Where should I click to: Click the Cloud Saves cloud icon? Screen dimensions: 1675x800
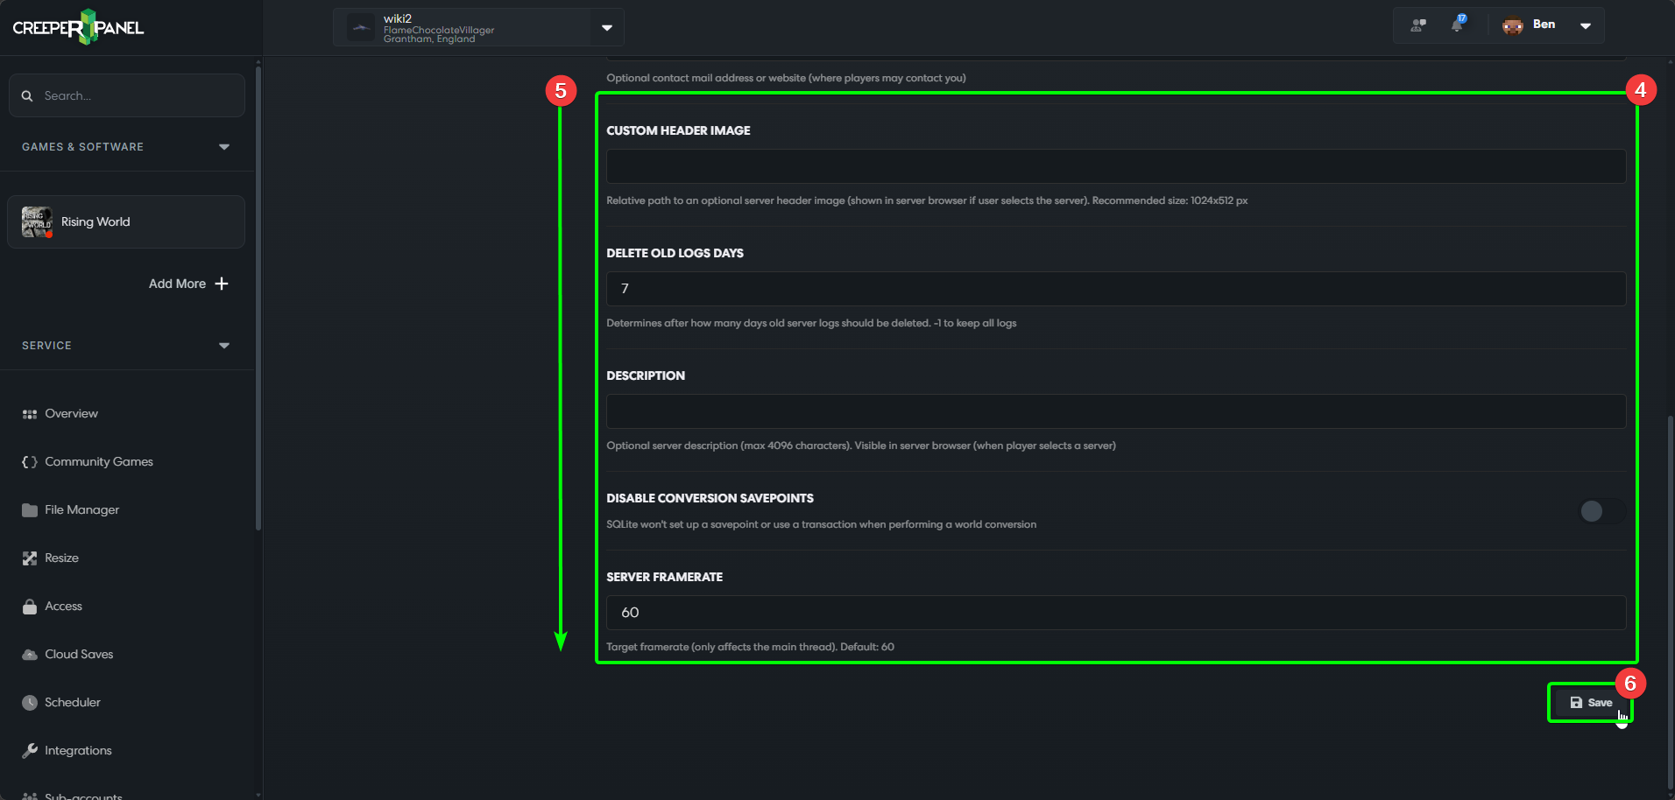(x=30, y=655)
